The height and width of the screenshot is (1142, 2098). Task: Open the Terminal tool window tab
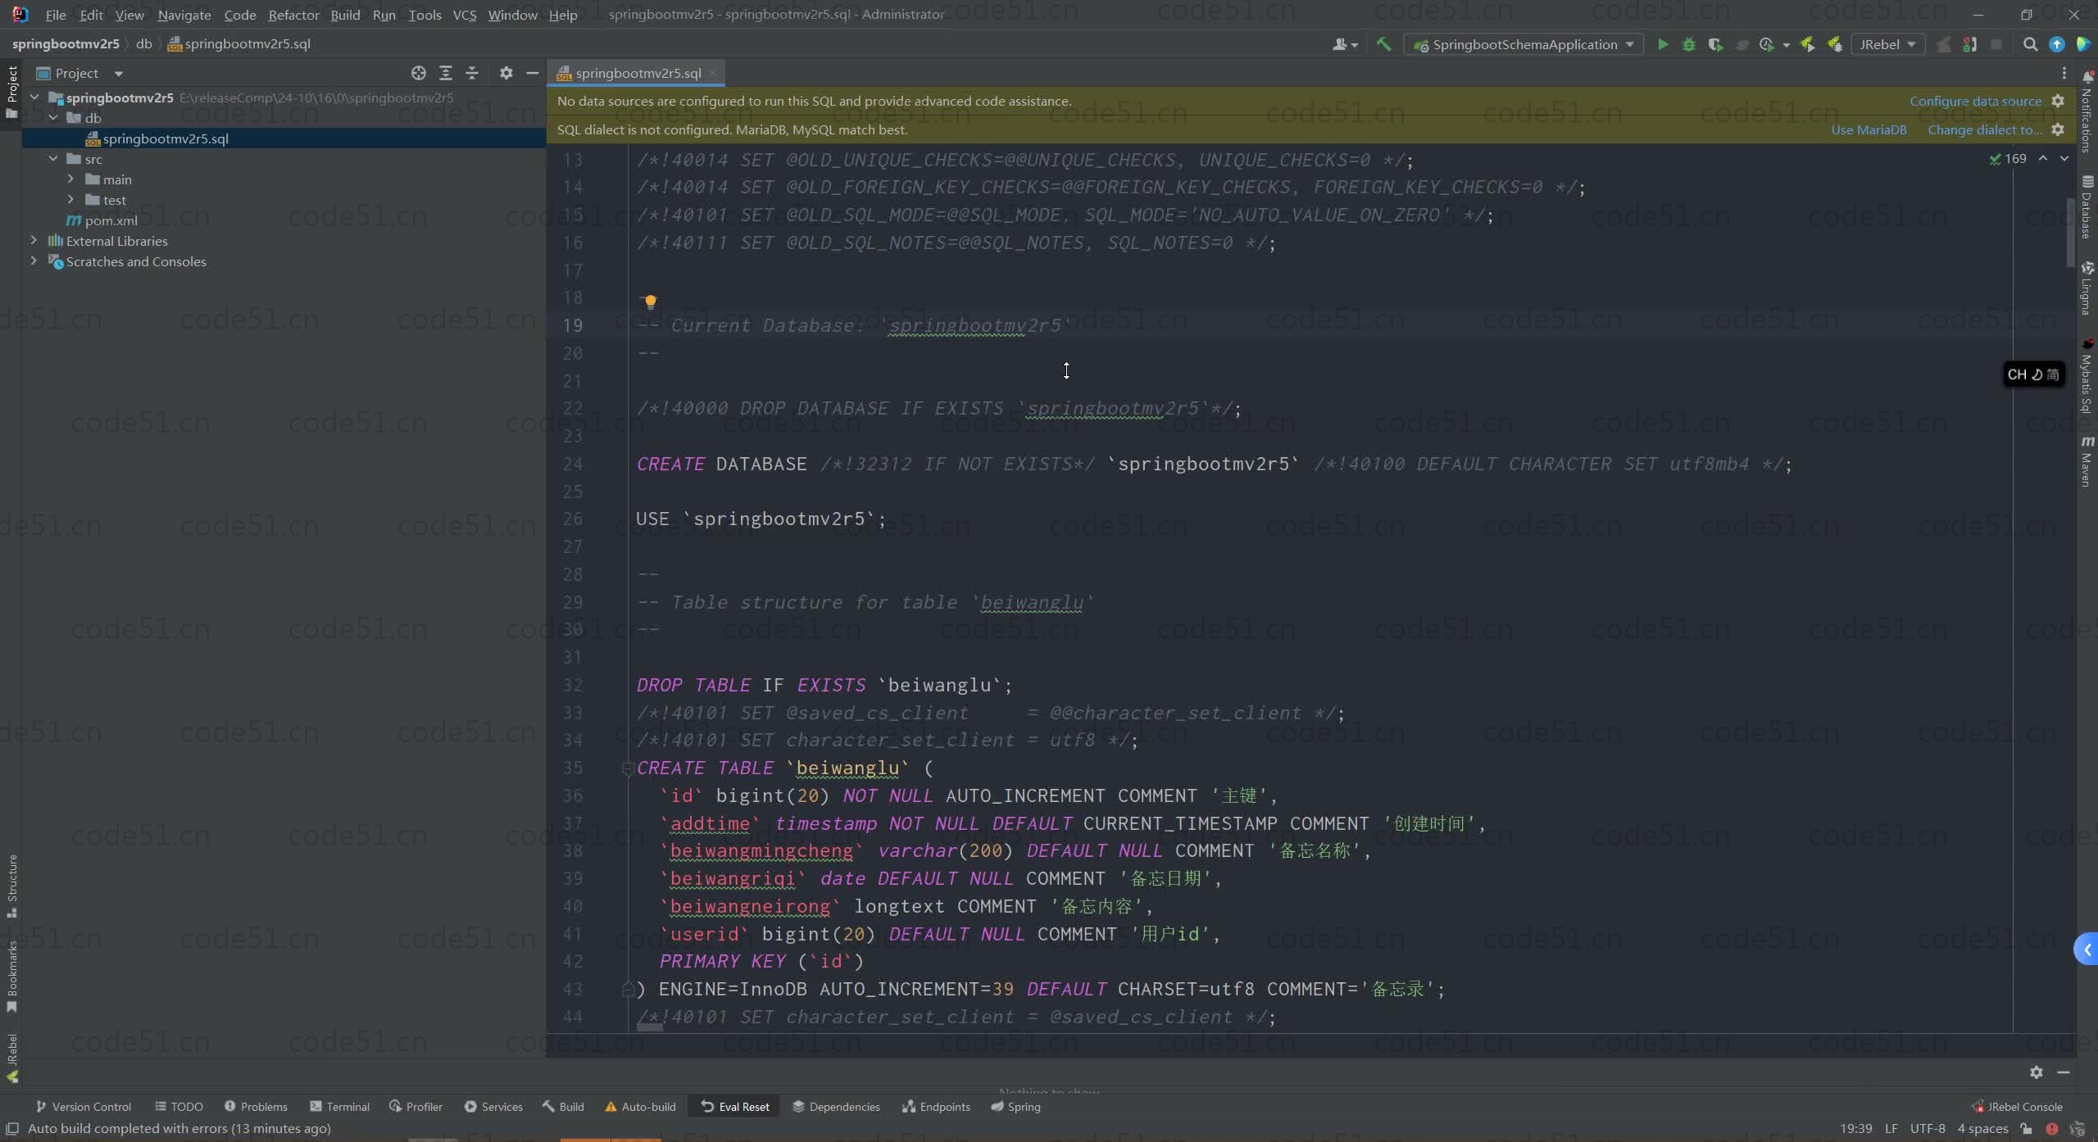coord(339,1107)
